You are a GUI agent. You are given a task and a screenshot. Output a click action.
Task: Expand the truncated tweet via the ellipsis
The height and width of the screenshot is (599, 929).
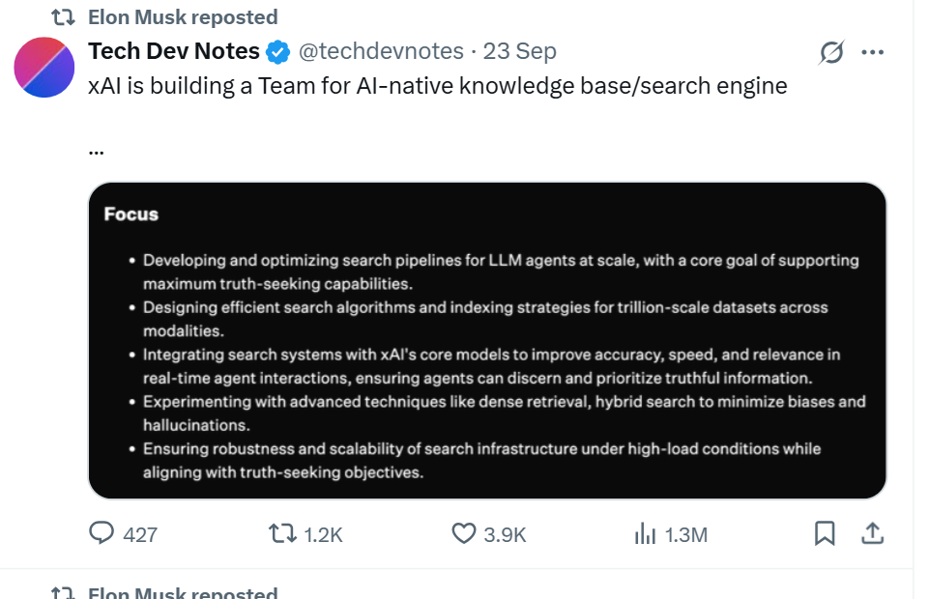pos(96,150)
